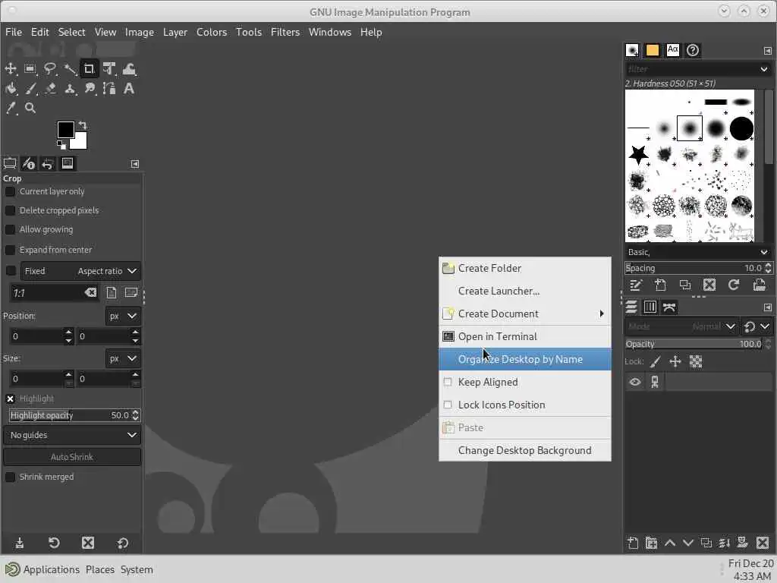Enable Allow growing checkbox
Image resolution: width=777 pixels, height=583 pixels.
(10, 229)
